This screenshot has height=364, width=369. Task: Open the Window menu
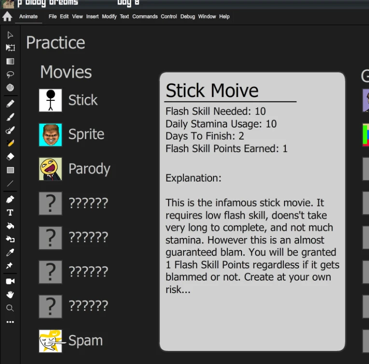click(207, 16)
